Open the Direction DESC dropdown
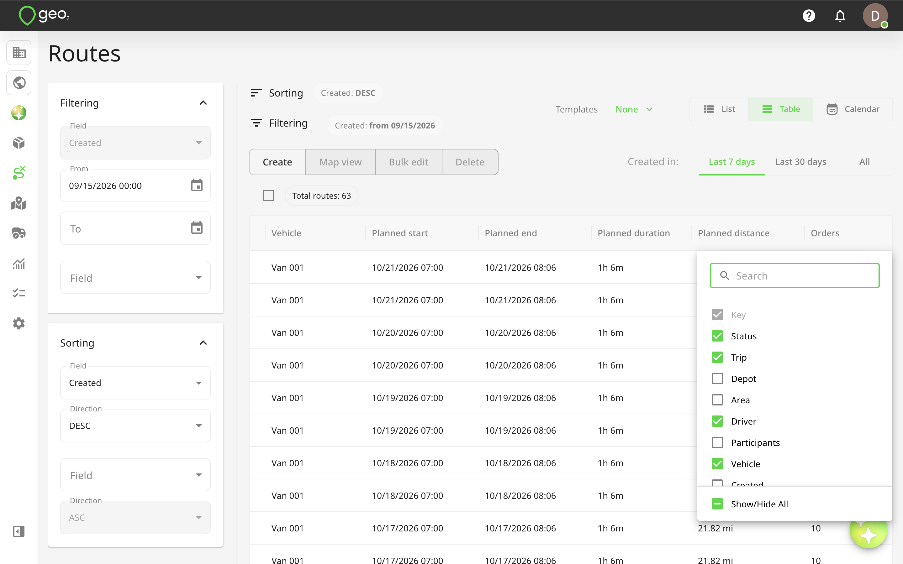Screen dimensions: 903x564 [x=135, y=426]
